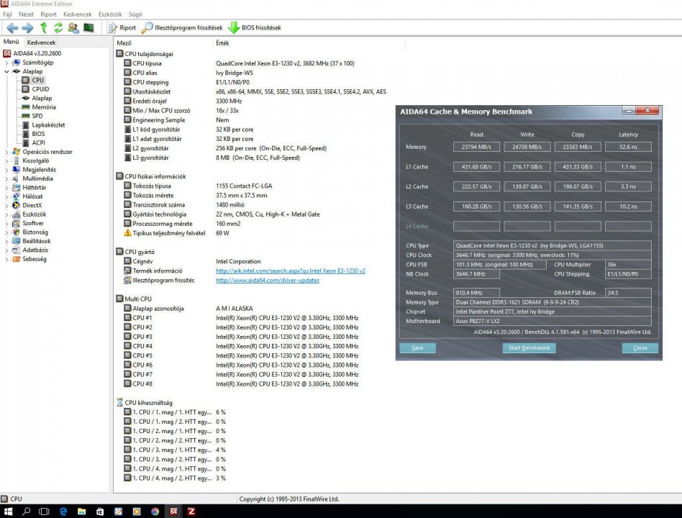
Task: Click Close in the benchmark dialog
Action: click(x=640, y=348)
